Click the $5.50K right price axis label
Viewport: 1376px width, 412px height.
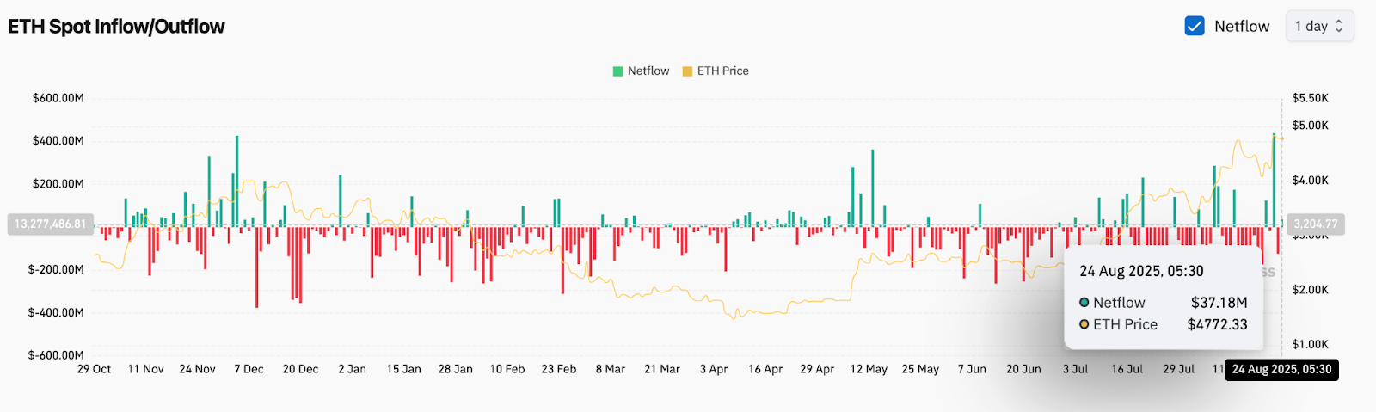[x=1310, y=98]
